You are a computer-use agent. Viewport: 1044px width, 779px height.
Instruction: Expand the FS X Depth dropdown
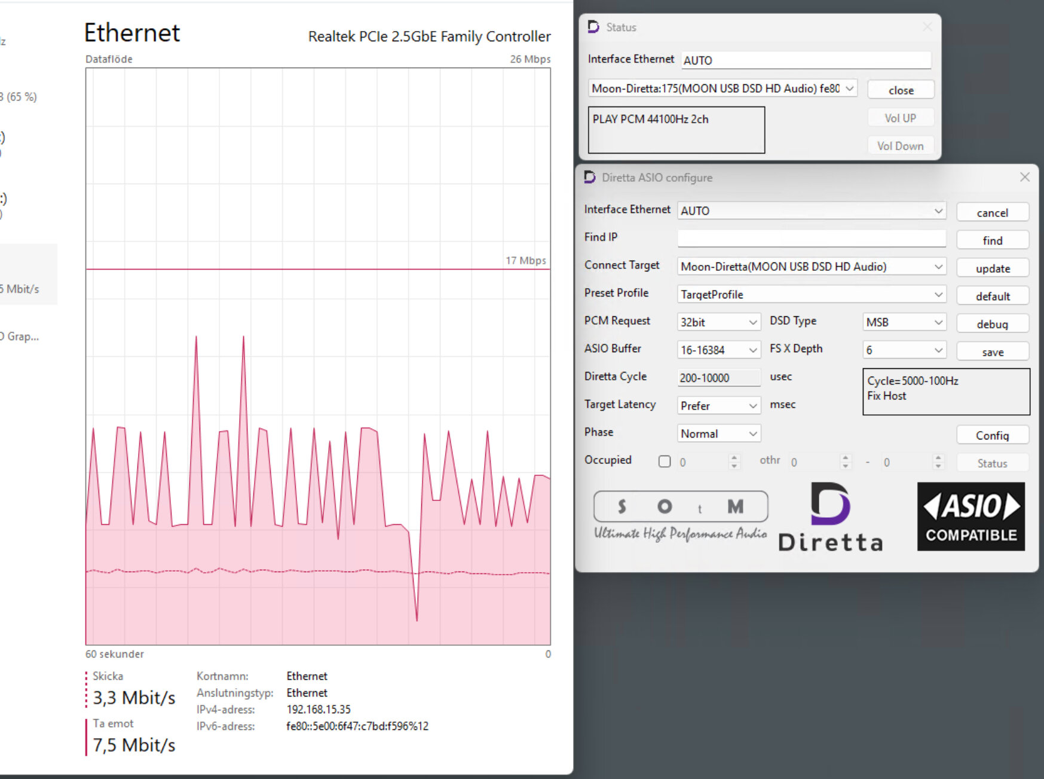click(x=904, y=350)
